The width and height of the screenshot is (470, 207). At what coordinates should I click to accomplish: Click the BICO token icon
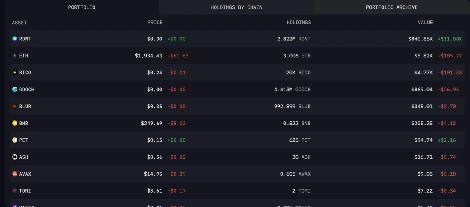pyautogui.click(x=15, y=73)
